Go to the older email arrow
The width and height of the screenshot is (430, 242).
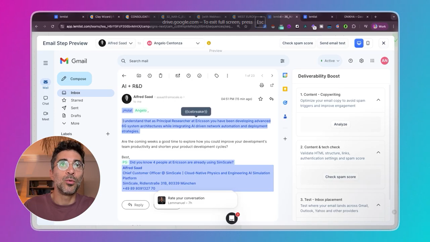272,76
